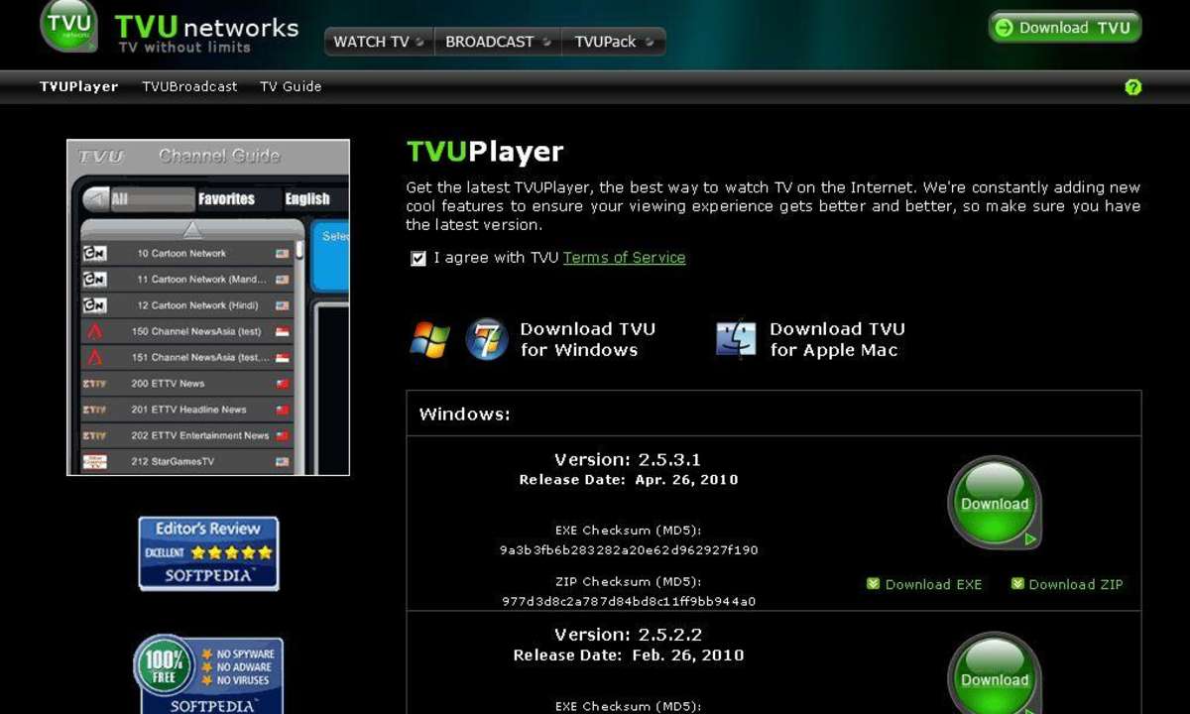The width and height of the screenshot is (1190, 714).
Task: Click the Windows 7 logo icon
Action: tap(487, 339)
